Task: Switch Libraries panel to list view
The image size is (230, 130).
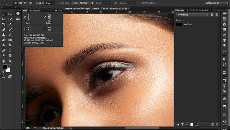Action: [x=217, y=14]
